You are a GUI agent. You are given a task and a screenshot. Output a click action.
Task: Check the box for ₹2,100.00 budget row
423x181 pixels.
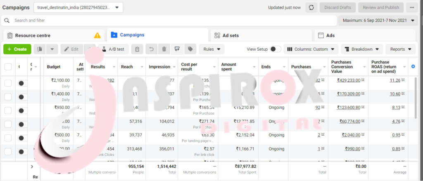[8, 83]
